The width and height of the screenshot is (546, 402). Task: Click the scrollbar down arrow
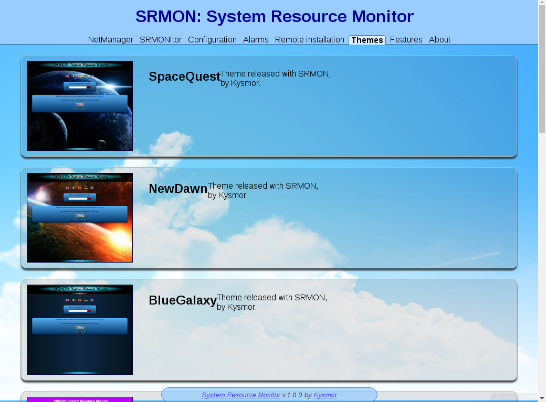[542, 398]
